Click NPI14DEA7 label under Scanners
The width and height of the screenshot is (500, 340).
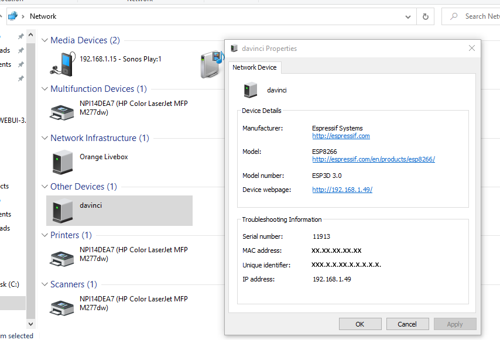(133, 303)
